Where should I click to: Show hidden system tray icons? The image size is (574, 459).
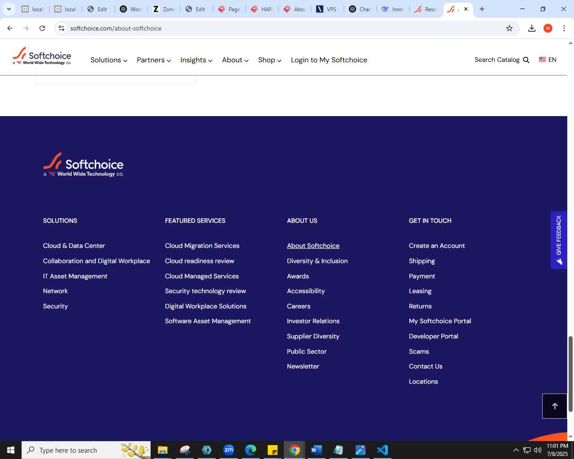[516, 450]
